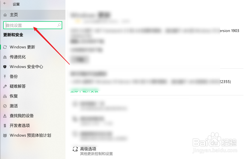Click the 恢复 recovery icon

coord(5,96)
